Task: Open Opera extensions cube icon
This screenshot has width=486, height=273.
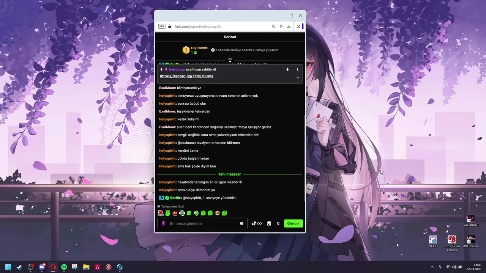Action: [x=298, y=26]
